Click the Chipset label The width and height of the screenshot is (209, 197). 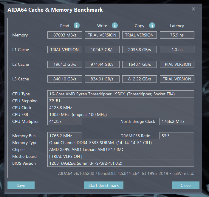click(x=19, y=149)
